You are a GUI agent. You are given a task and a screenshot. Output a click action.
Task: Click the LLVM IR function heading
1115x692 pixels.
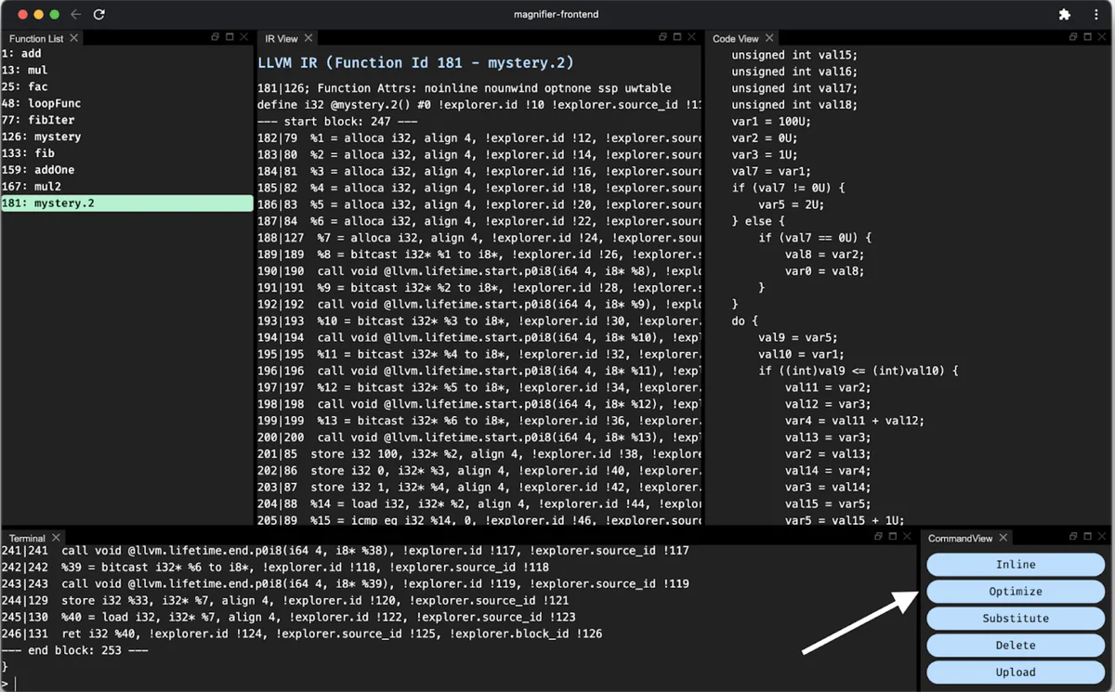pyautogui.click(x=415, y=63)
